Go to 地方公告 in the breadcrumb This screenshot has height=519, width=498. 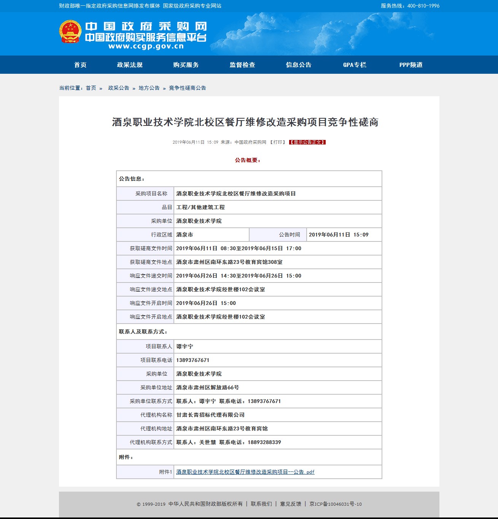(x=149, y=88)
